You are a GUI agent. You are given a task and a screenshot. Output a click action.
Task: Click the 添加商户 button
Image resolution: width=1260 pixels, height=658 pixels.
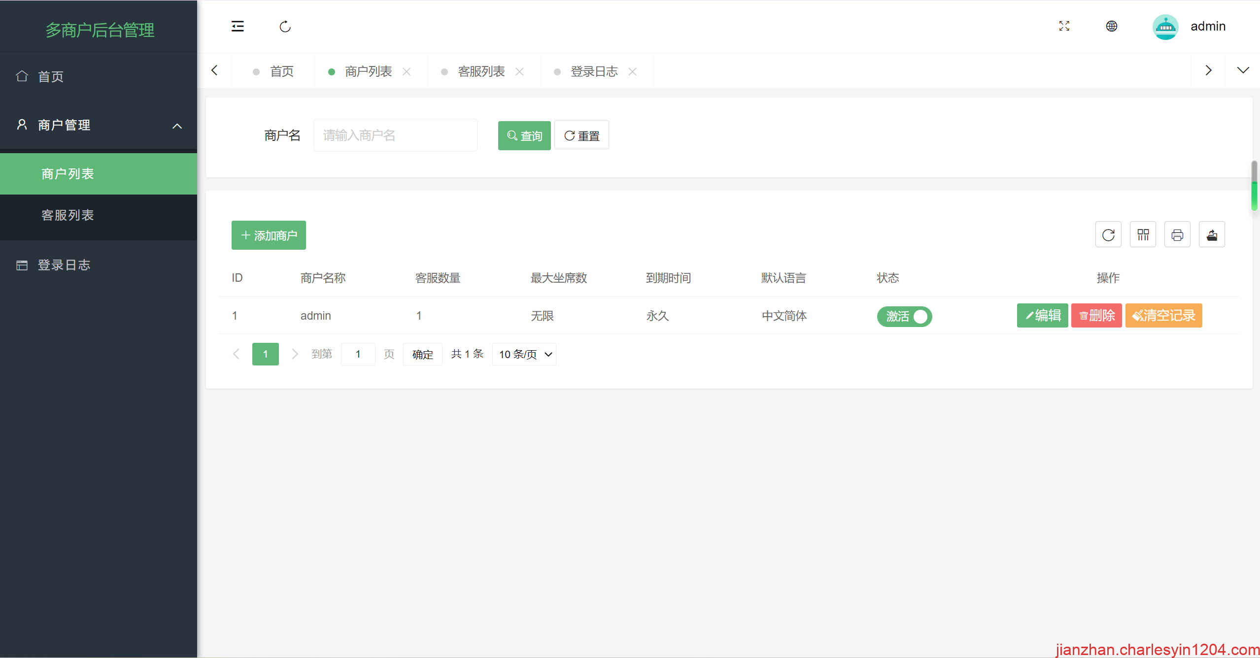pos(269,235)
